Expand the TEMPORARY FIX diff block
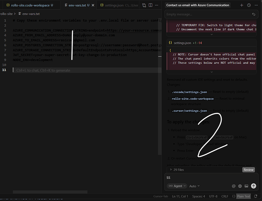 [212, 34]
